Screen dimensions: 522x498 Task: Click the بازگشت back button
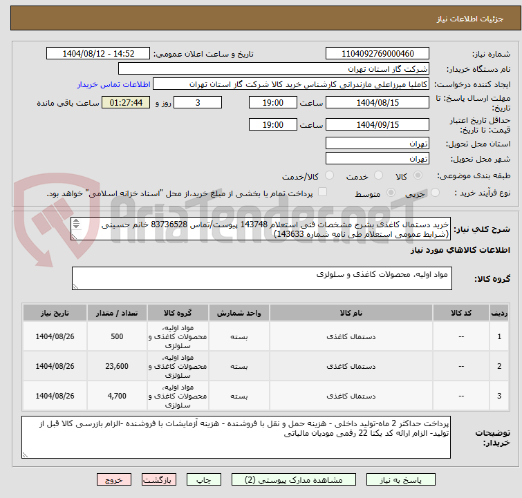pos(159,480)
